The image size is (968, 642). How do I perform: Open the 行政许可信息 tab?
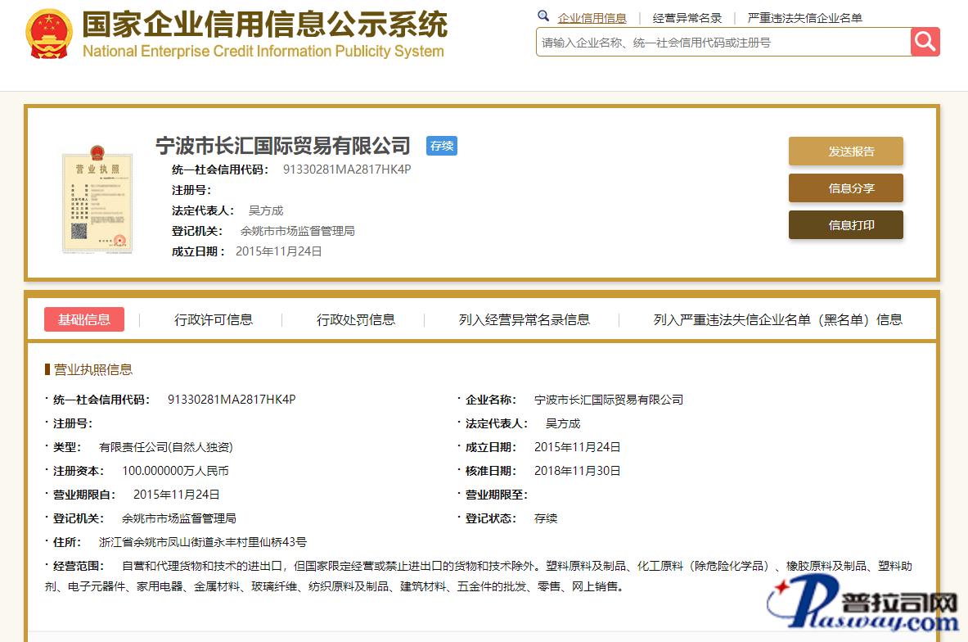coord(214,319)
